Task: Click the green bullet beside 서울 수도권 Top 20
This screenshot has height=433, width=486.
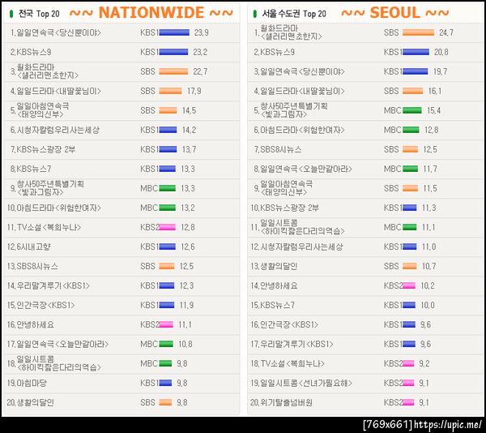Action: click(x=255, y=14)
